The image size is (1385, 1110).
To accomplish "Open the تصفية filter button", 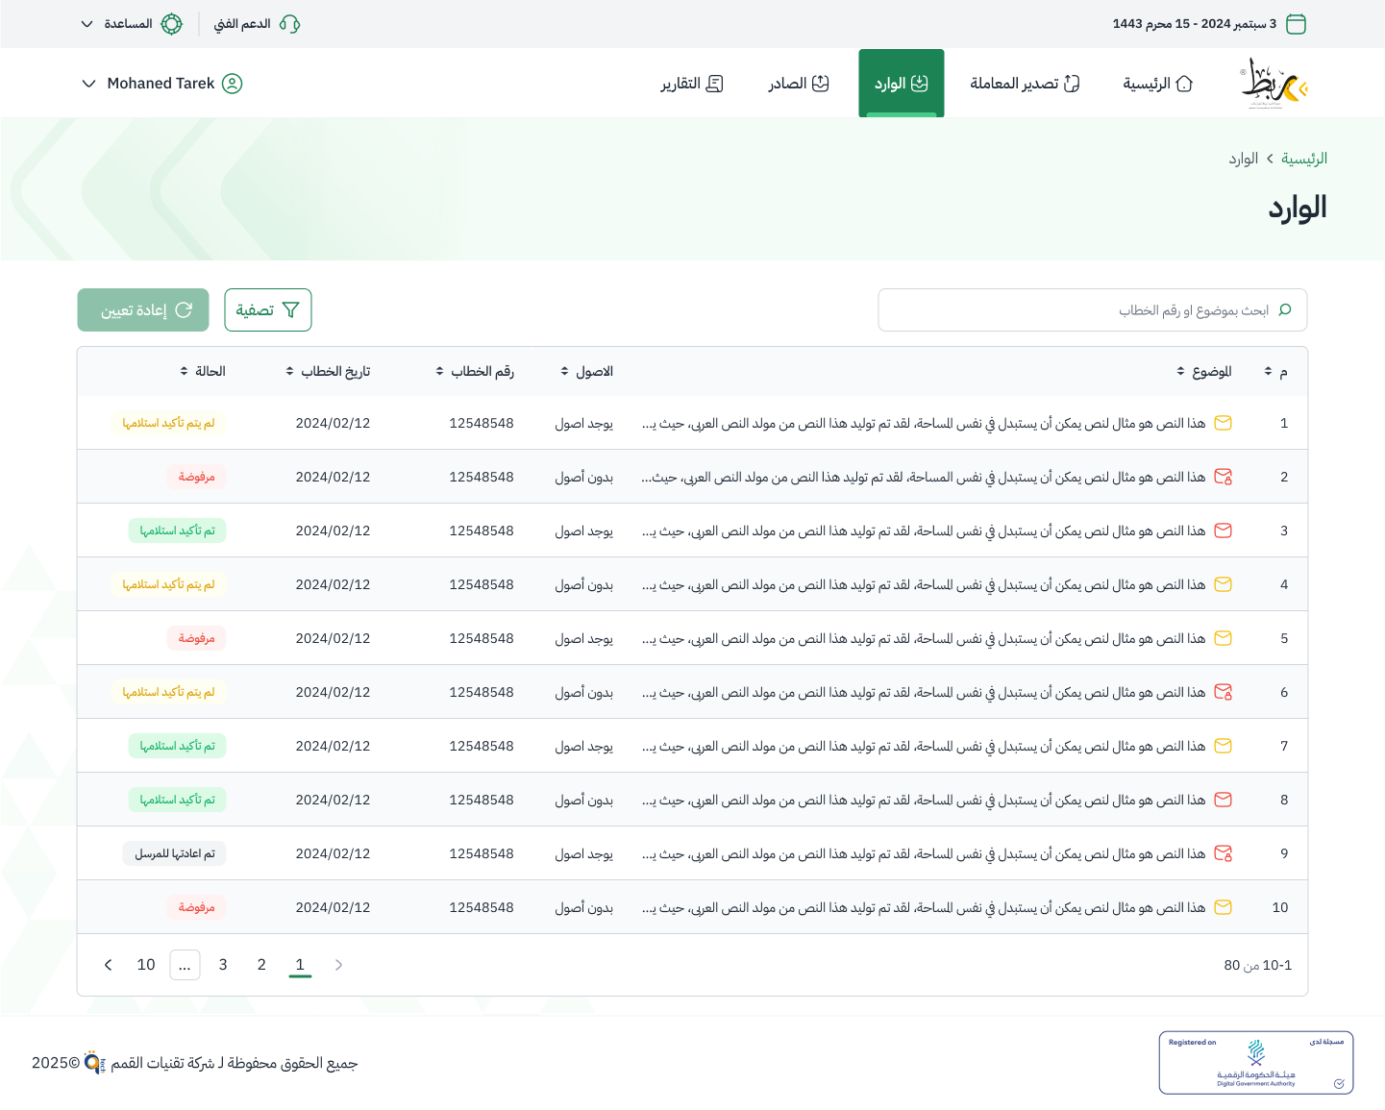I will click(x=267, y=309).
